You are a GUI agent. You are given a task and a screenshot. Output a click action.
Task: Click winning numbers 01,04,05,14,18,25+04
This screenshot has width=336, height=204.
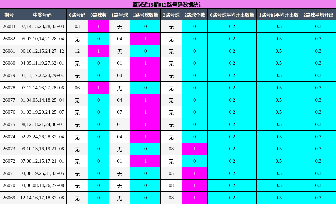pos(42,100)
